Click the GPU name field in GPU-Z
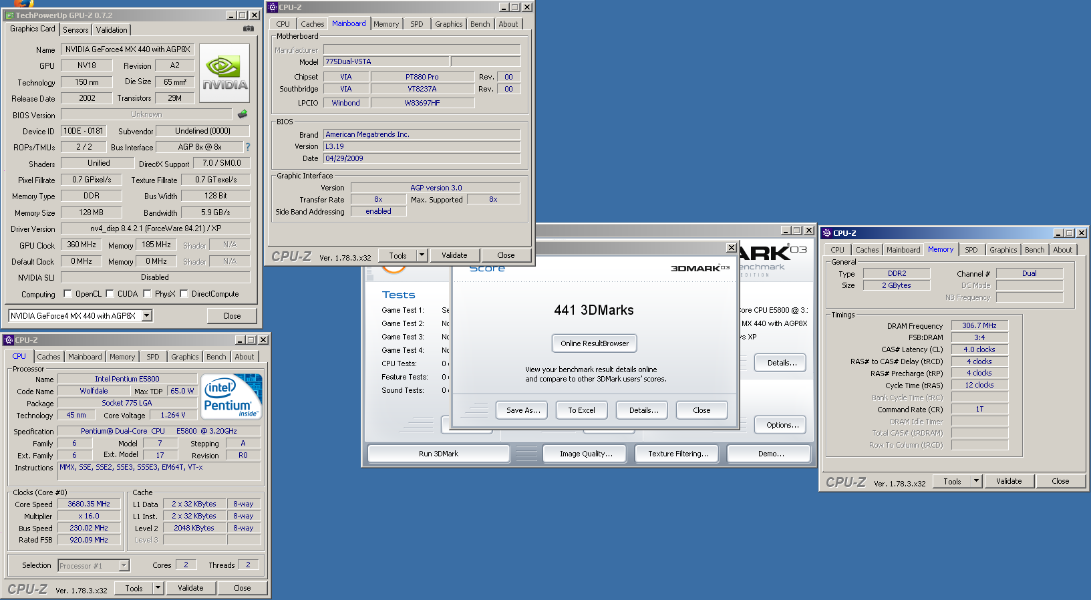Screen dimensions: 1091x600 (x=128, y=49)
